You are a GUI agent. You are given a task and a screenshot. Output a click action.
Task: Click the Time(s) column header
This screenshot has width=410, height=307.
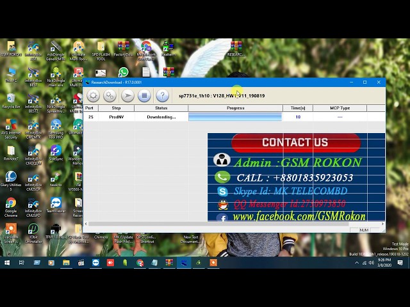298,108
